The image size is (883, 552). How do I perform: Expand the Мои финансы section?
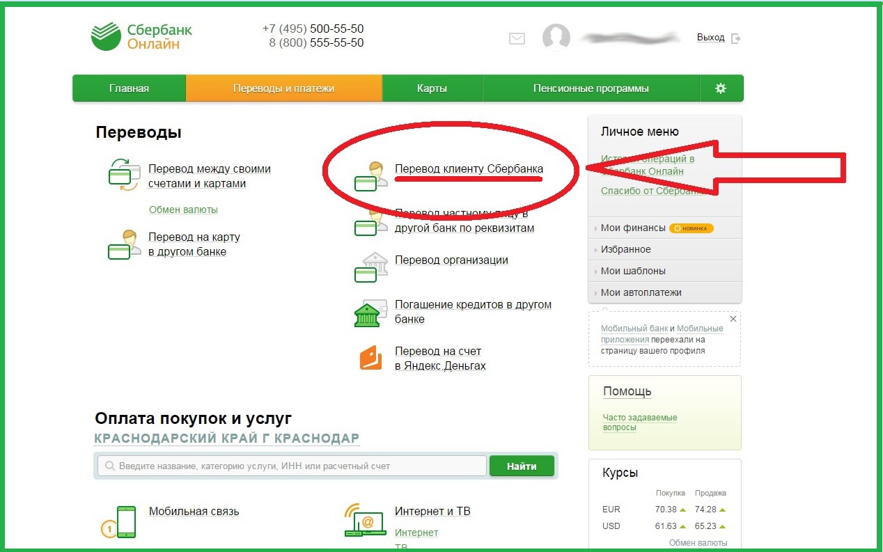[x=632, y=228]
